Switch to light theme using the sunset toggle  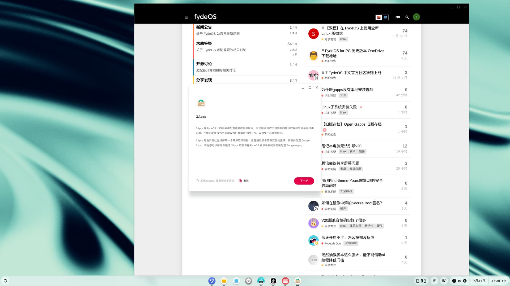379,17
